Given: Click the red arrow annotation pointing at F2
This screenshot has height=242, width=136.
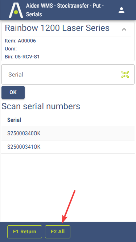Looking at the screenshot, I should point(69,207).
